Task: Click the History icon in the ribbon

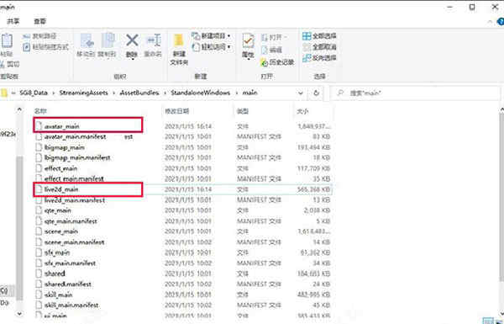Action: pos(264,62)
